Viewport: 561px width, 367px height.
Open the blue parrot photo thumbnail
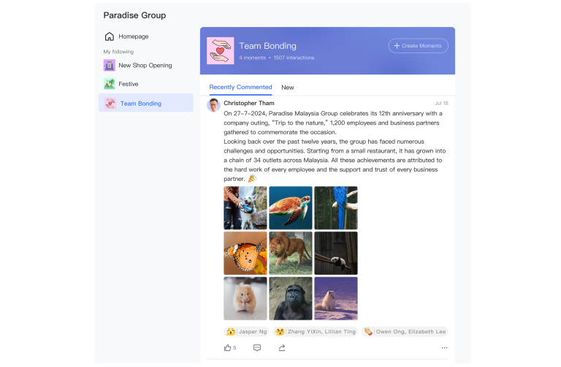click(336, 208)
